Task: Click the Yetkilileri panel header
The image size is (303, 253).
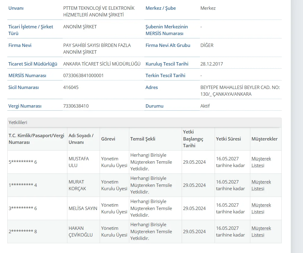Action: 144,123
